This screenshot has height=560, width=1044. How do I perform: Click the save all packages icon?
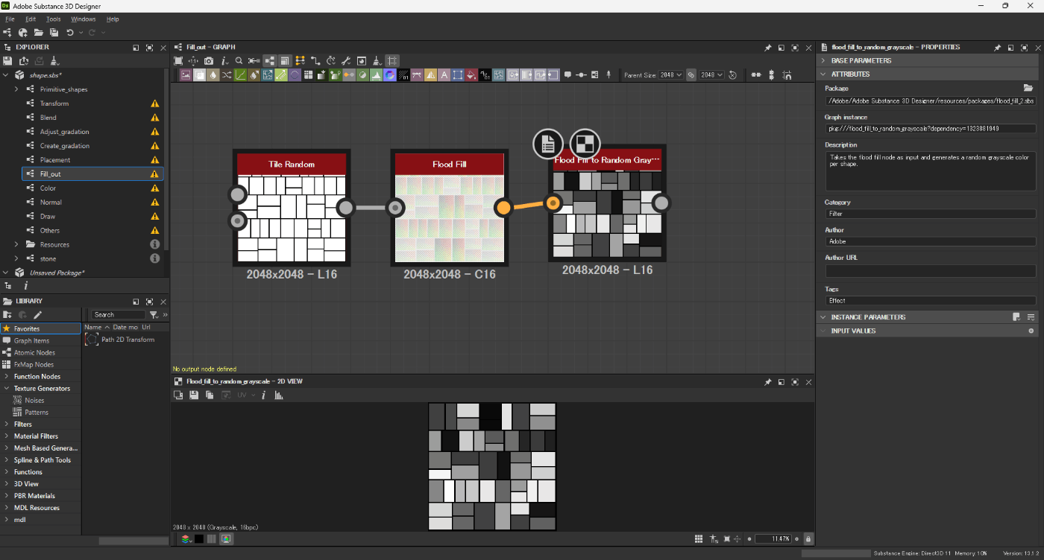[x=54, y=33]
